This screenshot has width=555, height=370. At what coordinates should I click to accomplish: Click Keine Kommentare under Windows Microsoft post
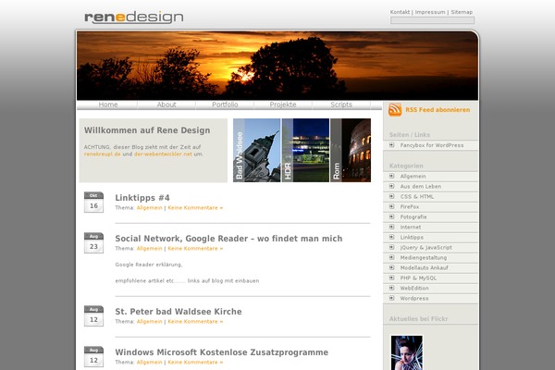195,363
